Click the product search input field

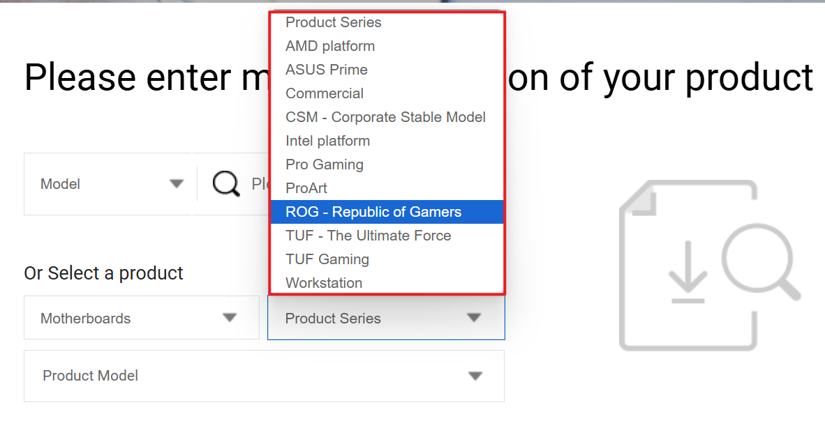point(258,183)
